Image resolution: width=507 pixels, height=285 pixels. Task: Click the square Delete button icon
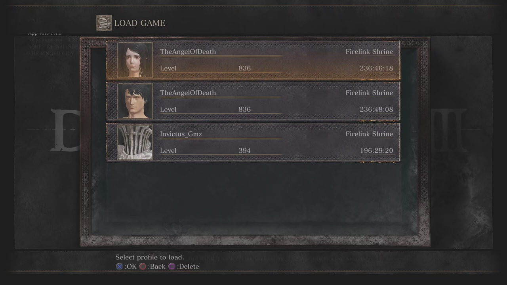[x=172, y=266]
